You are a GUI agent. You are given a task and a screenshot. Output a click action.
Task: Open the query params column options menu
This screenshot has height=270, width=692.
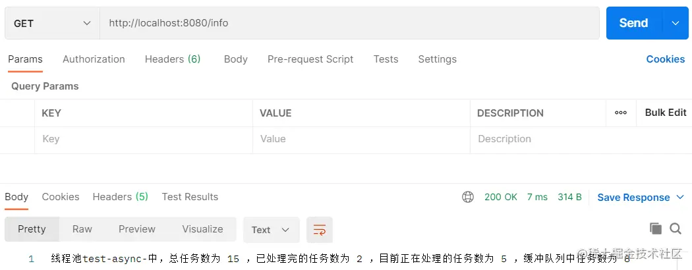[621, 113]
